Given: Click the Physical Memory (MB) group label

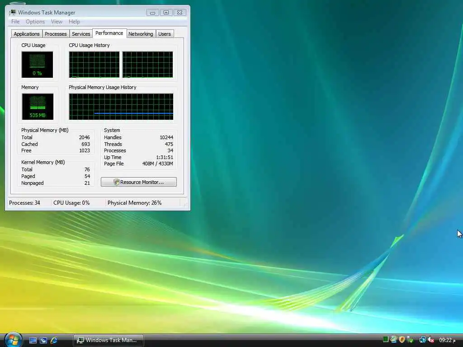Looking at the screenshot, I should tap(45, 131).
